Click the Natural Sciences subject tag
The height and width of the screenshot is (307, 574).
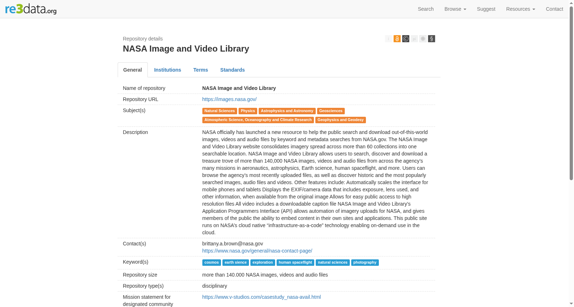(220, 111)
